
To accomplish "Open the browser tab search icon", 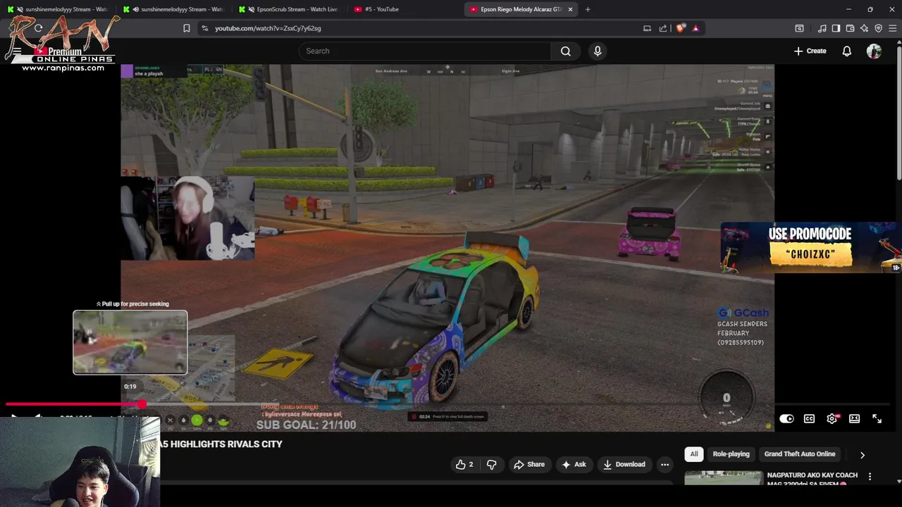I will click(x=799, y=28).
